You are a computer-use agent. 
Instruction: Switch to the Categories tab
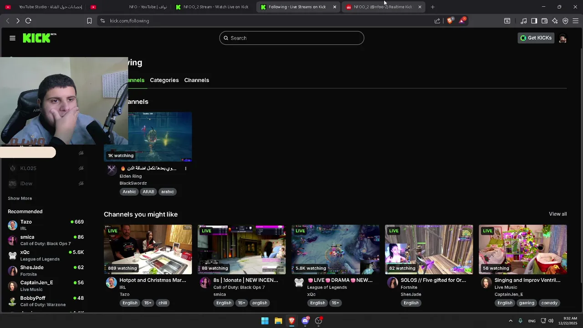pos(164,80)
